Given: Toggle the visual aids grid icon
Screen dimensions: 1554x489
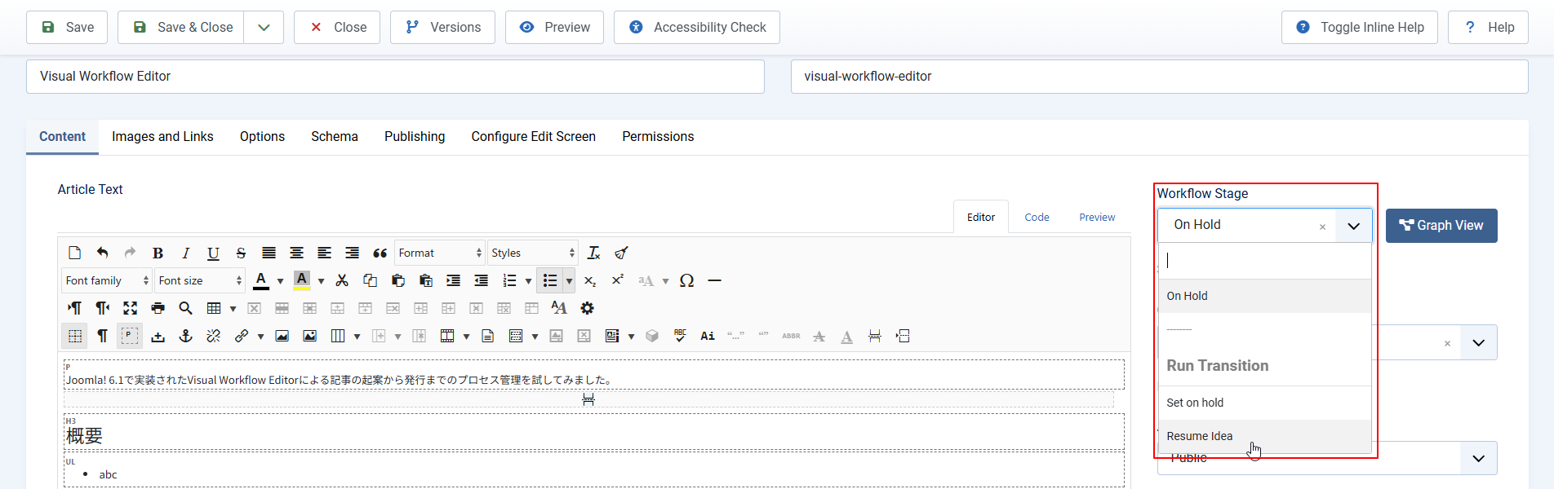Looking at the screenshot, I should tap(75, 336).
